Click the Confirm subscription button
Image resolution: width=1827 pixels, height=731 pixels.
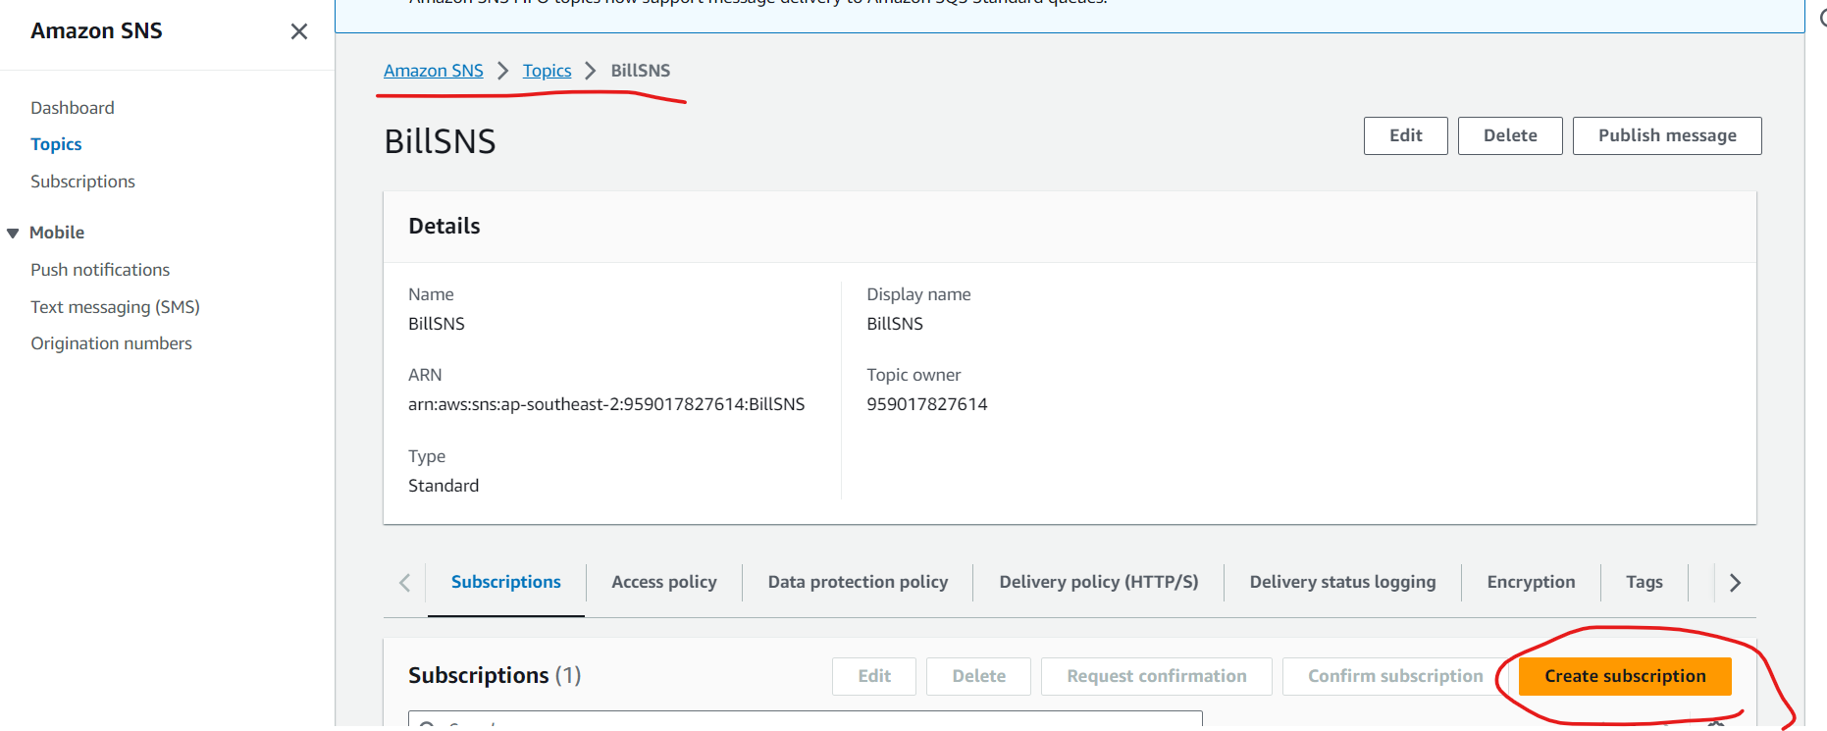tap(1395, 676)
